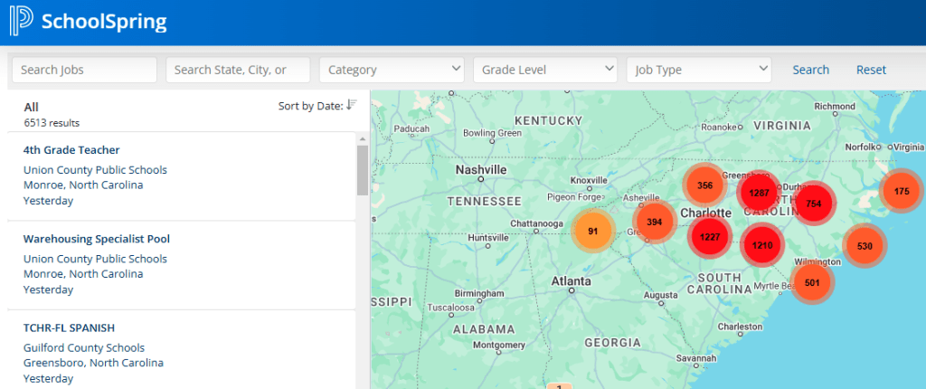
Task: Select the 1210 jobs red cluster
Action: tap(762, 244)
